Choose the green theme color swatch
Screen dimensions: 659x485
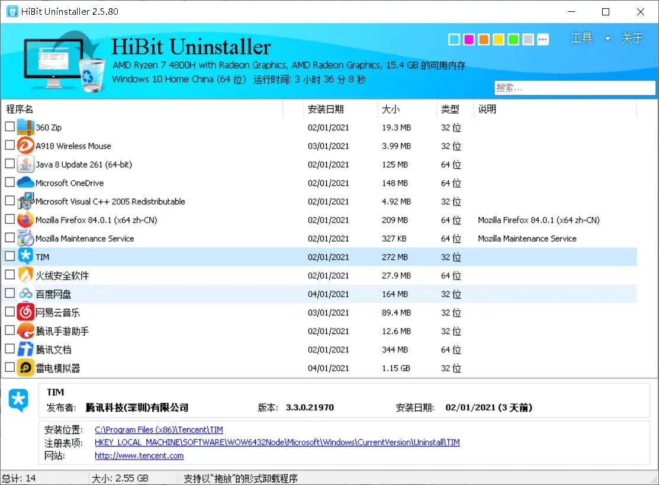[513, 40]
